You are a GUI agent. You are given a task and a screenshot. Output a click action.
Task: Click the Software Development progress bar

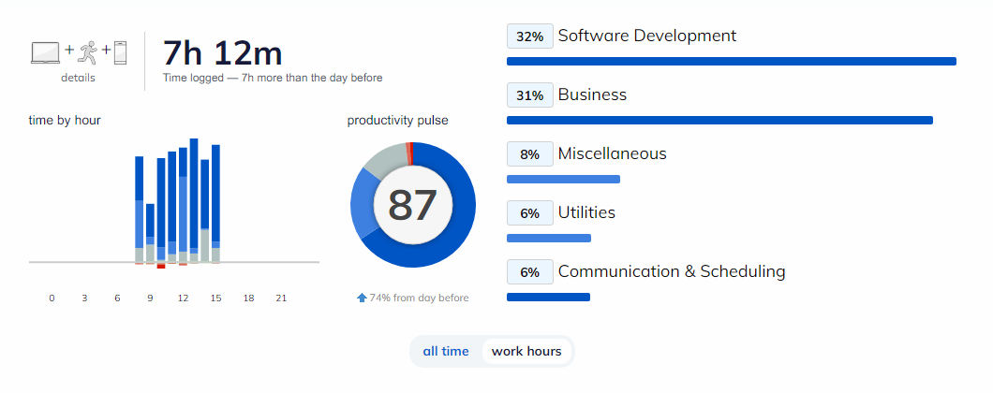pos(732,62)
